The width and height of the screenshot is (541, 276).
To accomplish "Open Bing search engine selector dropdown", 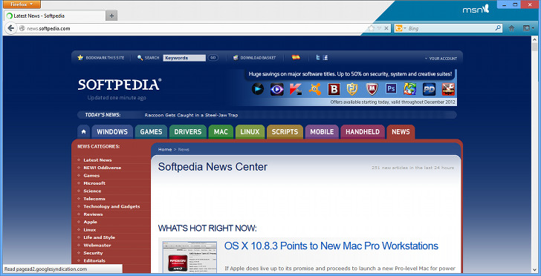I will point(401,28).
